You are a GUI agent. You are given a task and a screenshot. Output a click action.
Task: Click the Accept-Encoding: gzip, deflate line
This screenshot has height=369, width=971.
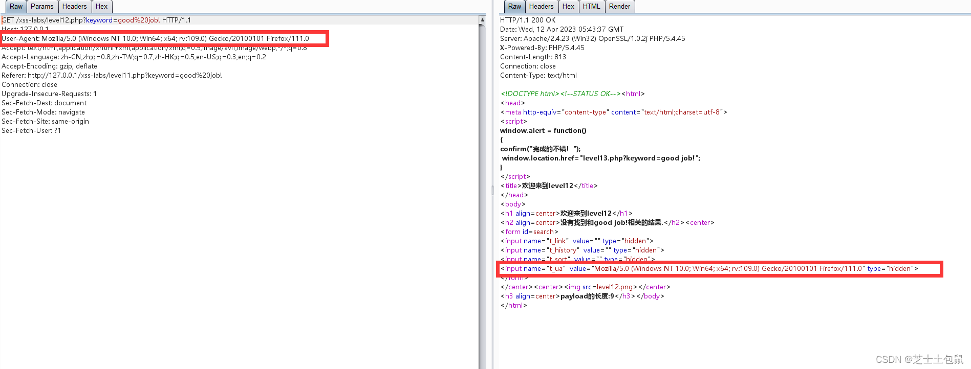tap(50, 66)
